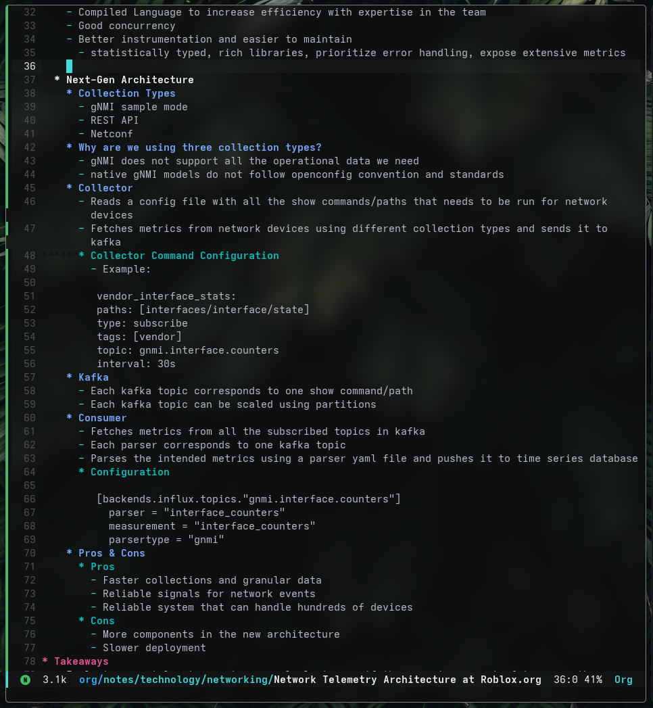Viewport: 653px width, 708px height.
Task: Click line number 51 in the gutter
Action: [28, 296]
